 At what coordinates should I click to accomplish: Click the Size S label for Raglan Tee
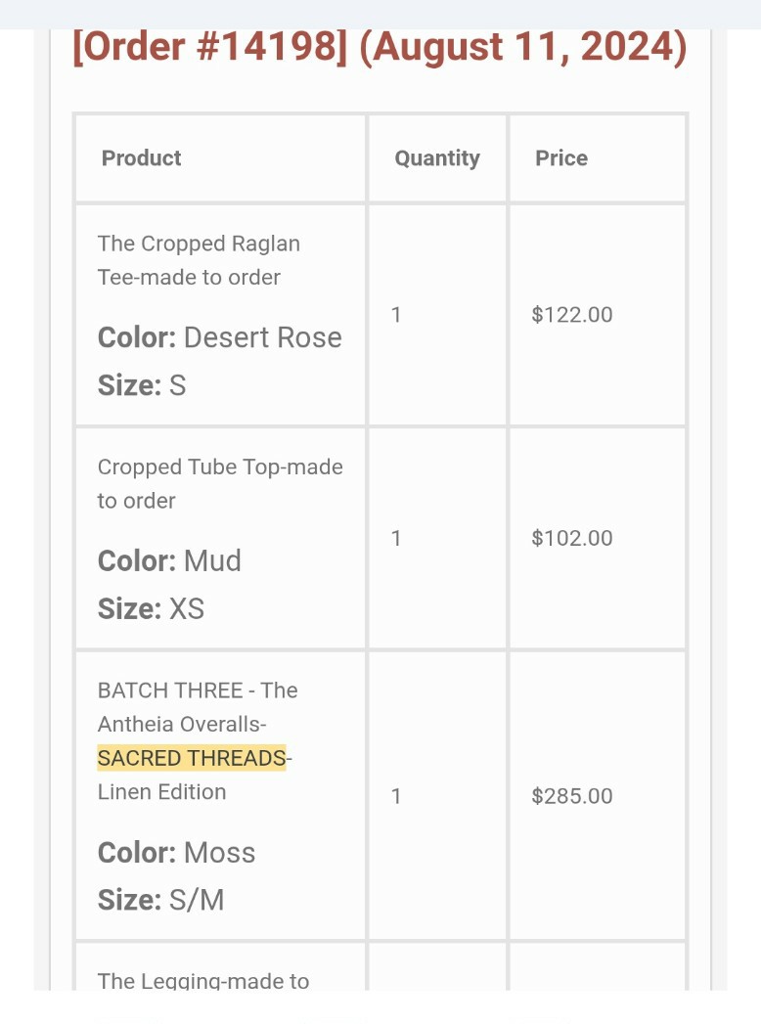click(142, 385)
